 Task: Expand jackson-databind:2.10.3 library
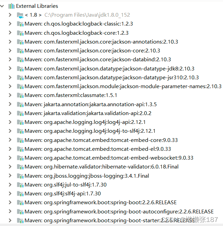(10, 59)
